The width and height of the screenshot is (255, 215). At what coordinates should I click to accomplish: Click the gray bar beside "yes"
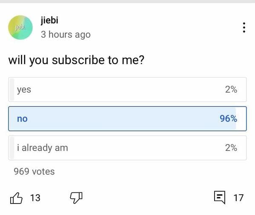[12, 90]
